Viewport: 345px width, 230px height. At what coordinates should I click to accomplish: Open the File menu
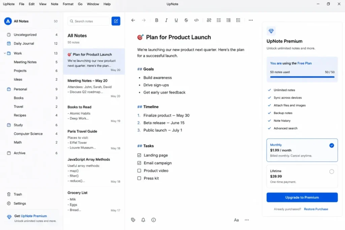[x=22, y=4]
